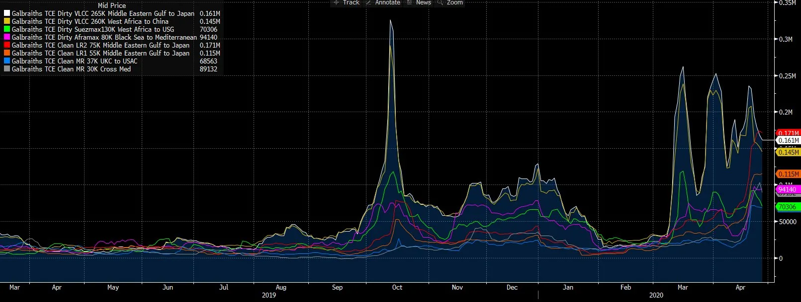Activate the Zoom toolbar label
Screen dimensions: 801x302
pos(455,2)
